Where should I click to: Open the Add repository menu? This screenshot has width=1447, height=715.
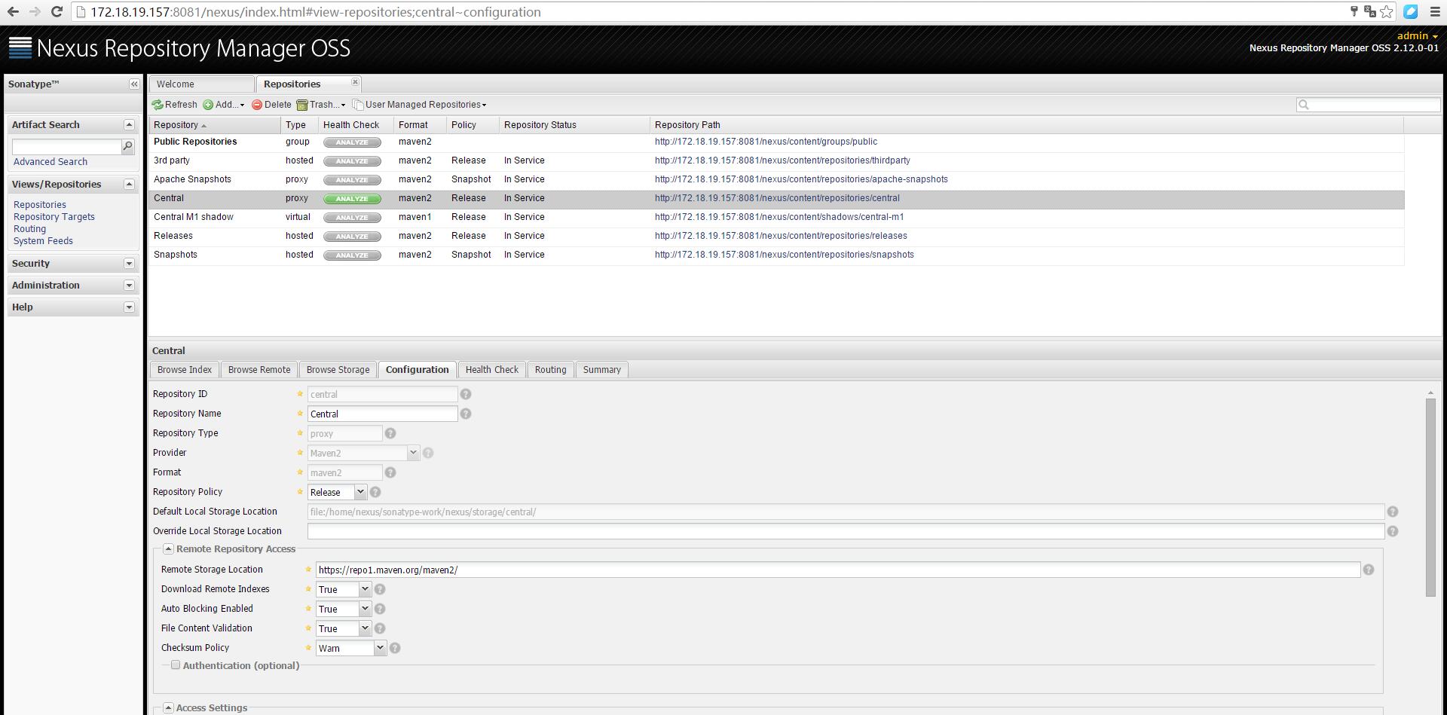[x=224, y=105]
